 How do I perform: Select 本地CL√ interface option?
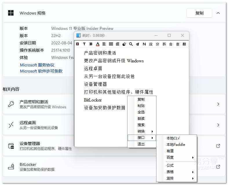[176, 138]
